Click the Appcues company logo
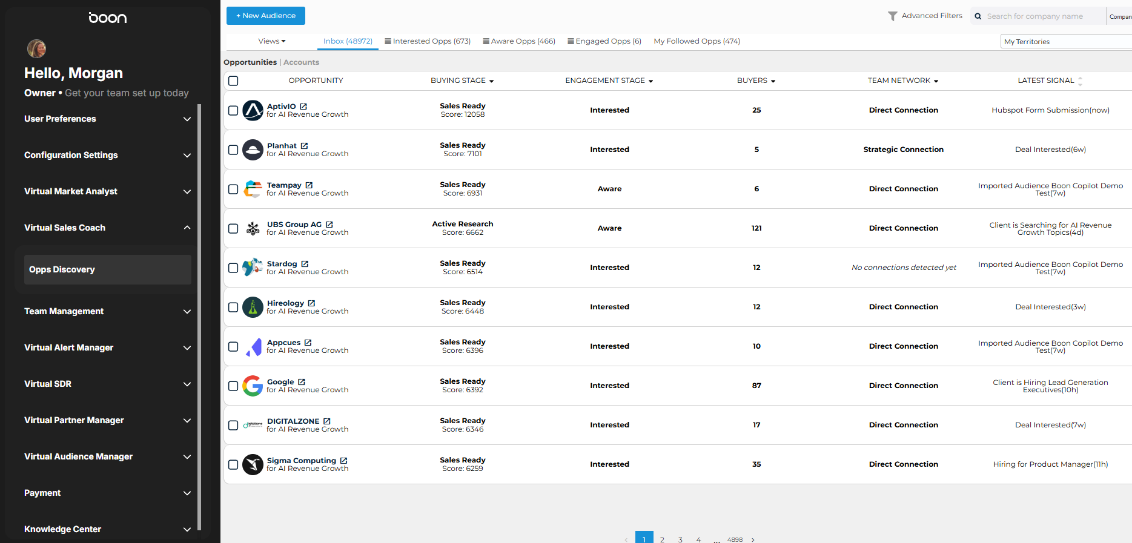Viewport: 1132px width, 543px height. [x=254, y=347]
